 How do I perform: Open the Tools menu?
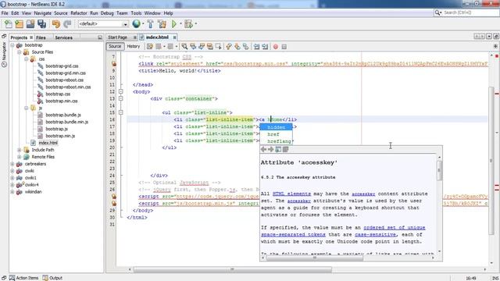136,13
